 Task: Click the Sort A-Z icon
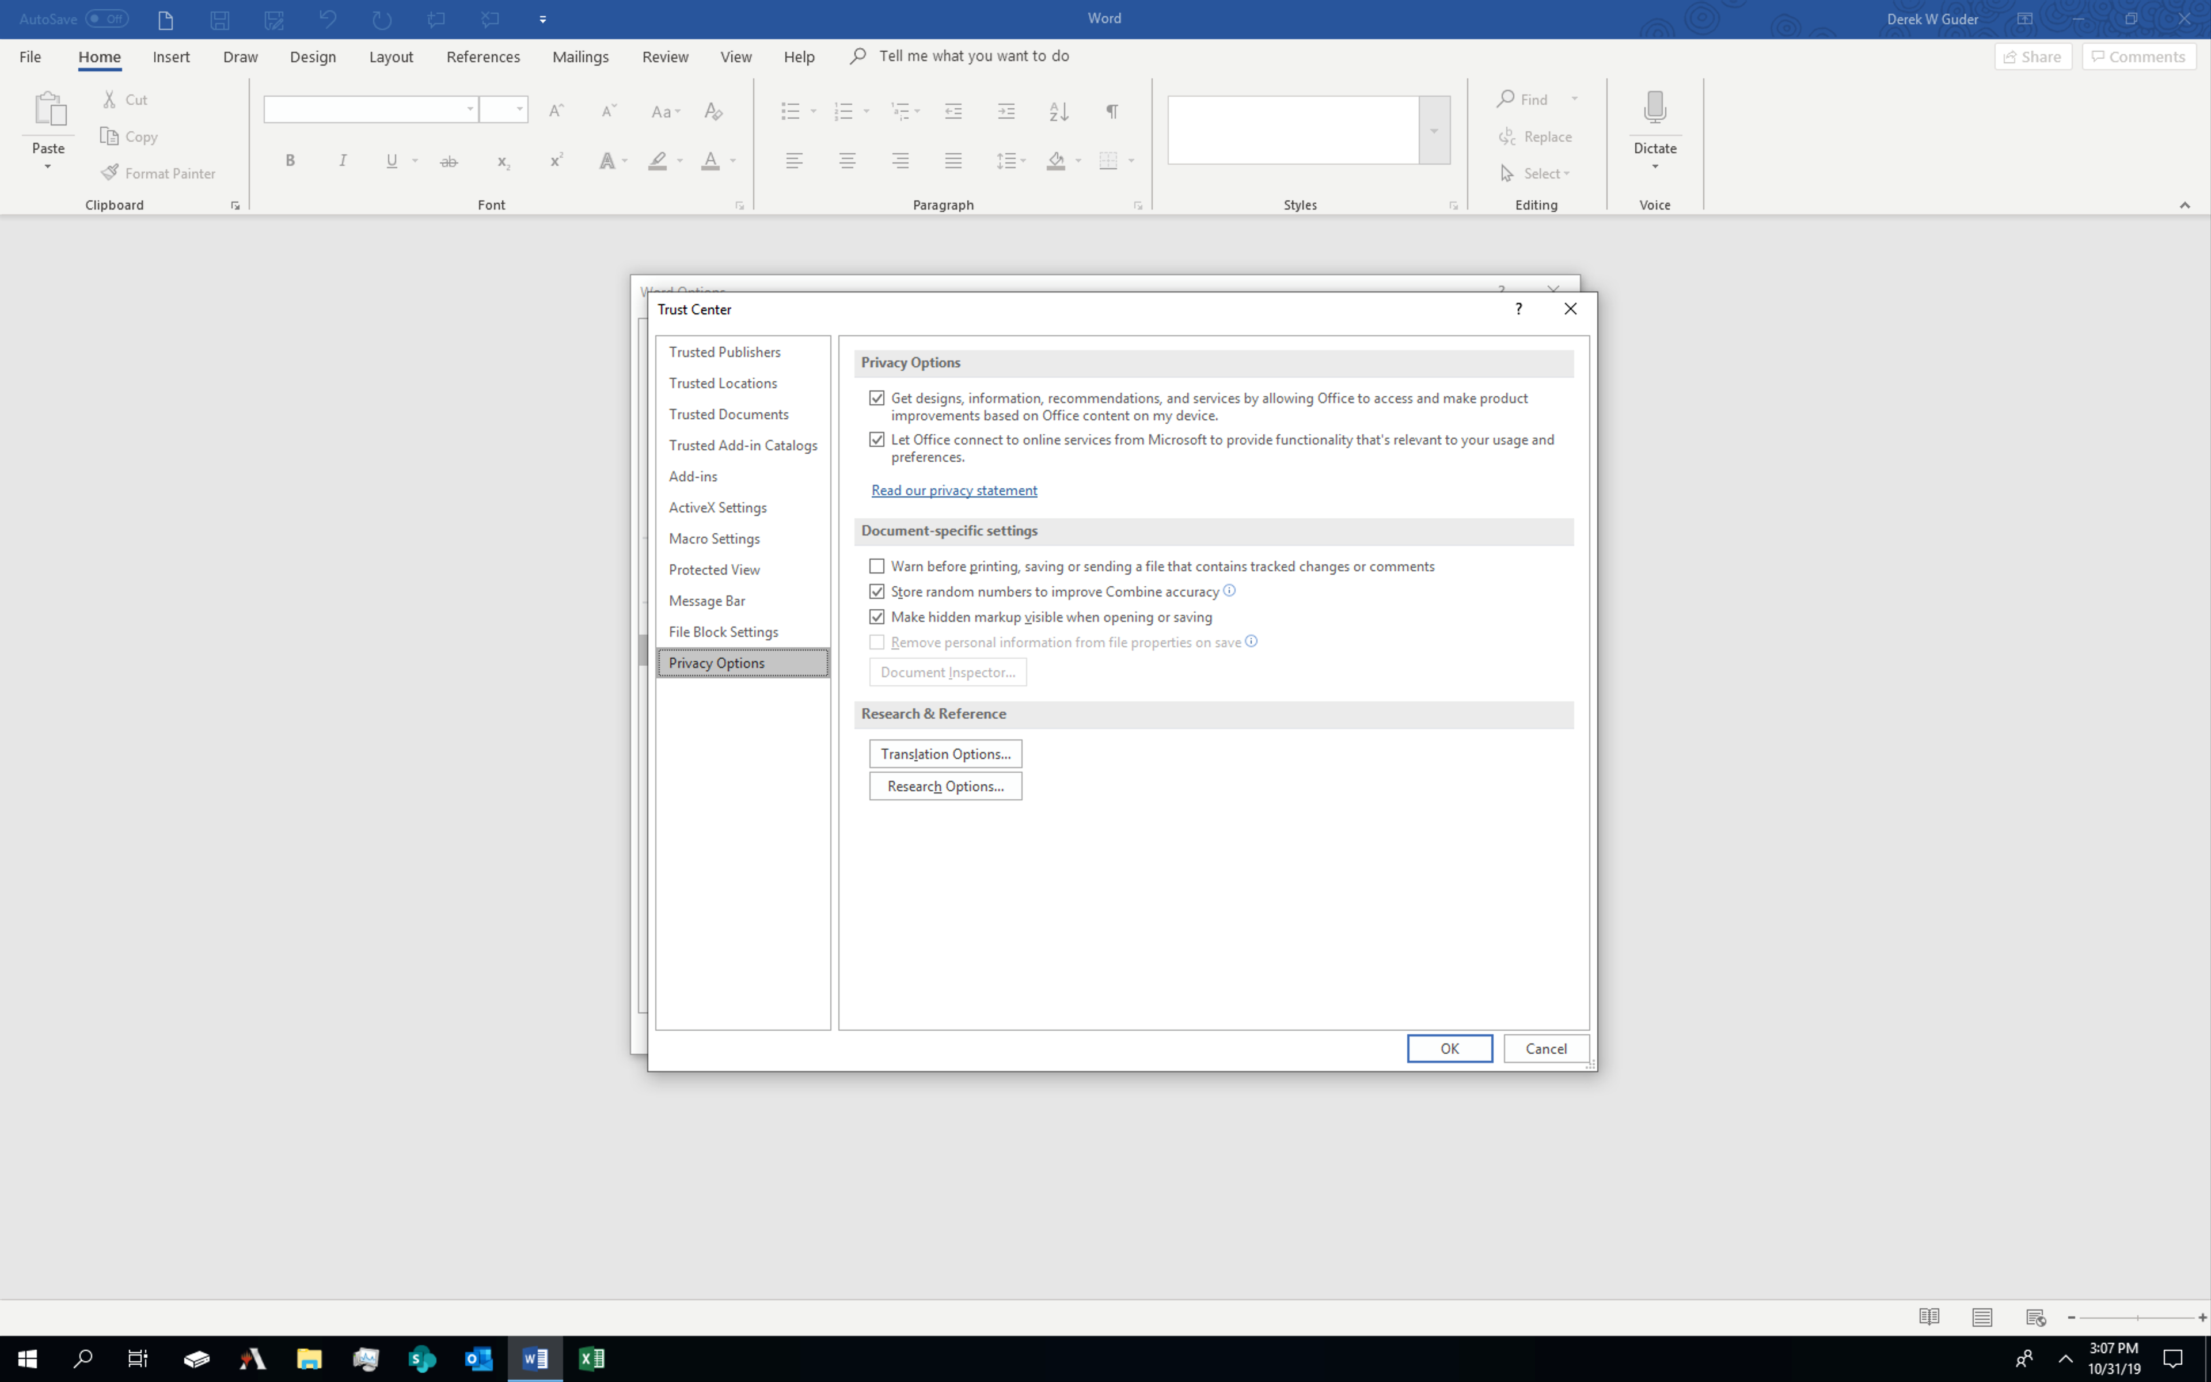pyautogui.click(x=1058, y=112)
